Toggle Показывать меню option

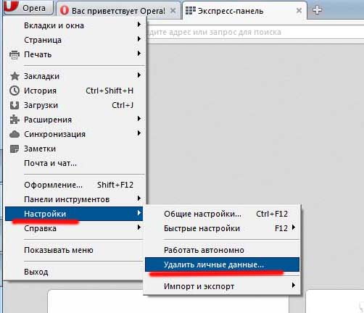[x=74, y=250]
